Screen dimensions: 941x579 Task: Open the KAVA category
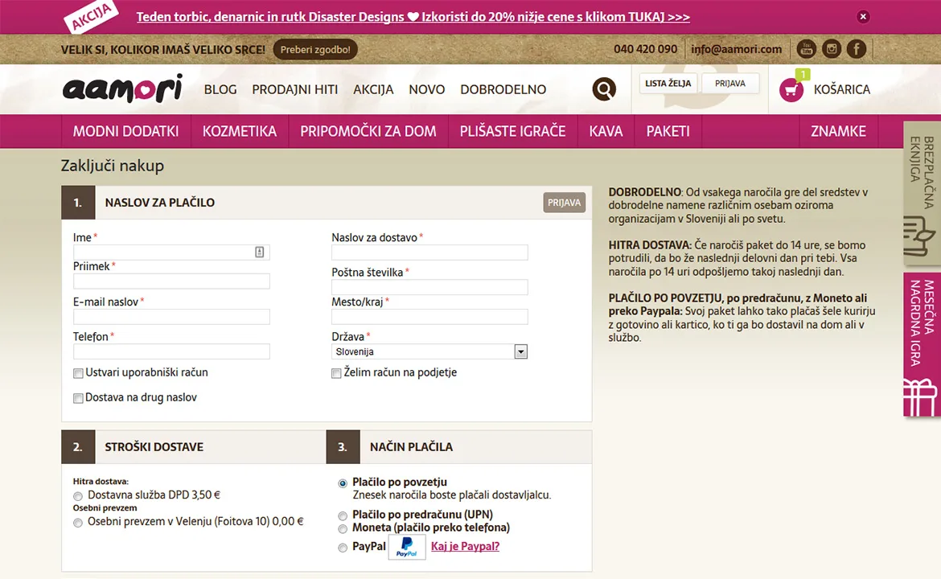pyautogui.click(x=606, y=131)
